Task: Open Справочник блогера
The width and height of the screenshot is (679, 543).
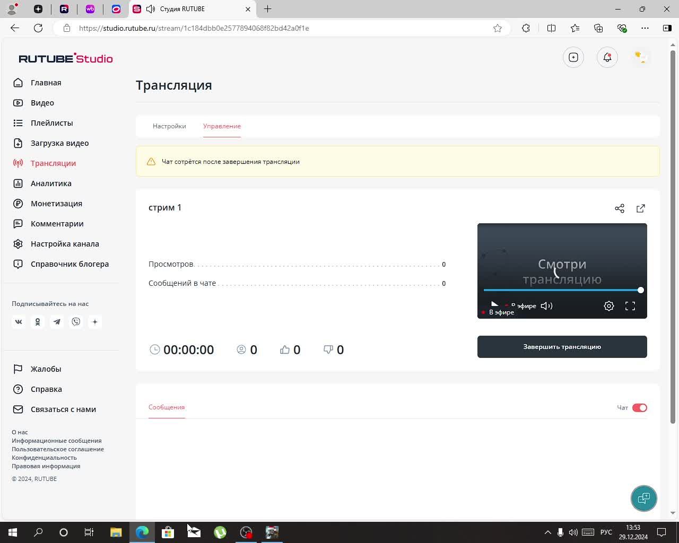Action: (x=61, y=264)
